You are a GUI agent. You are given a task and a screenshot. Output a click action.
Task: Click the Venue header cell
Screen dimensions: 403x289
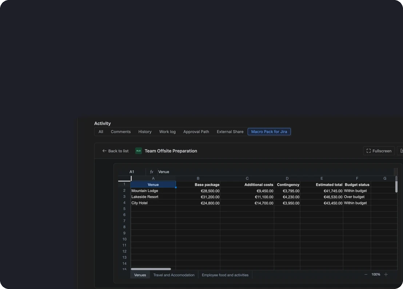tap(153, 184)
